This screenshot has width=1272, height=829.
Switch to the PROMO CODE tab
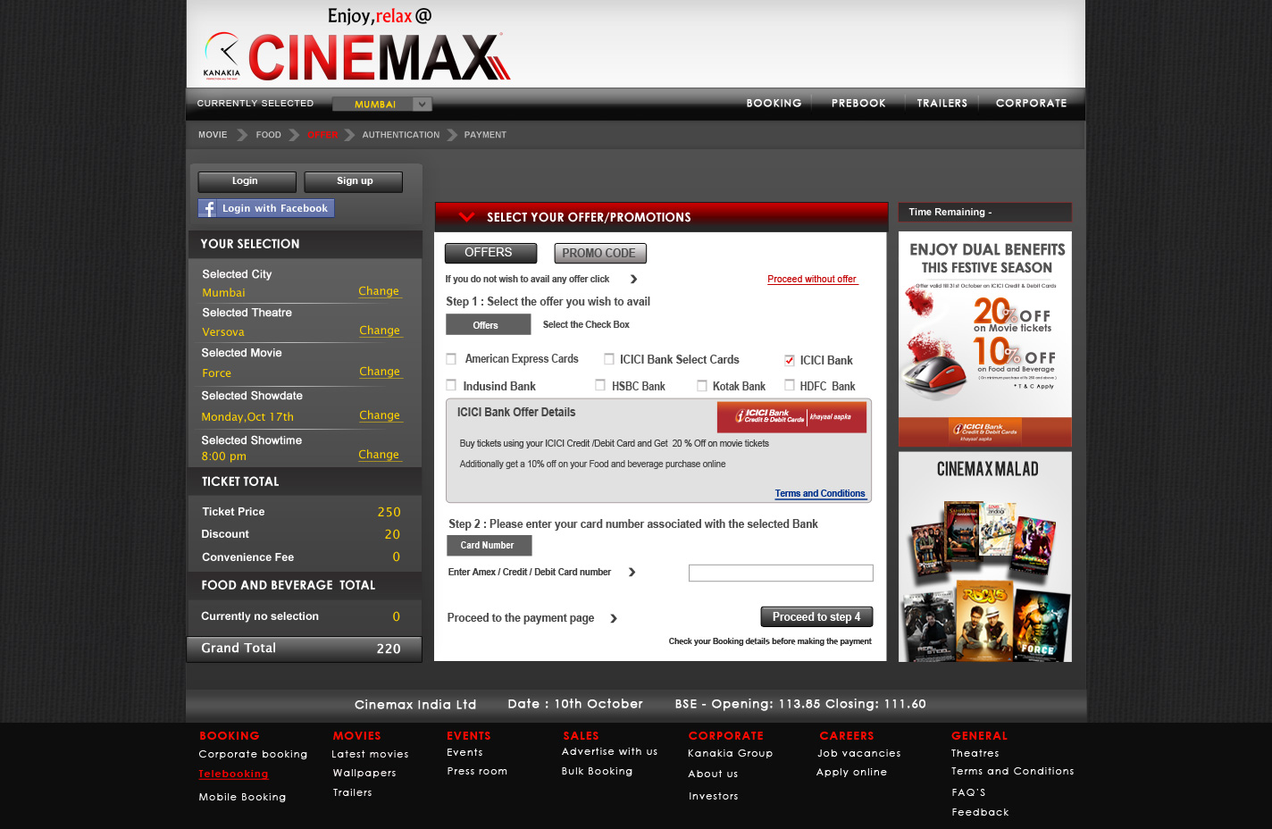click(600, 253)
